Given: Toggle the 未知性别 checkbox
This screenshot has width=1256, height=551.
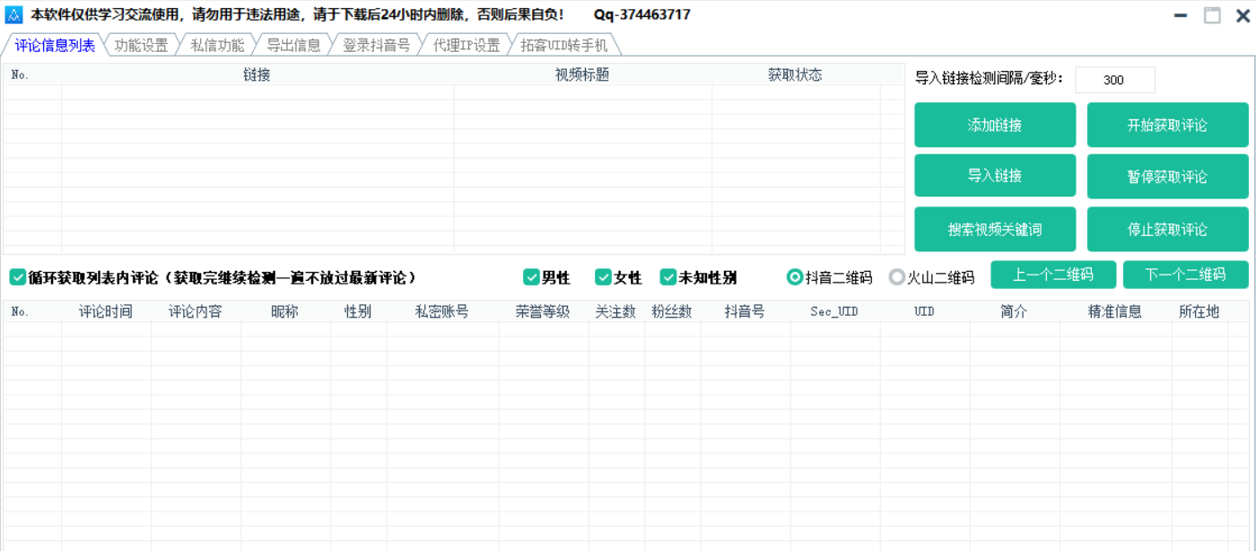Looking at the screenshot, I should (667, 277).
